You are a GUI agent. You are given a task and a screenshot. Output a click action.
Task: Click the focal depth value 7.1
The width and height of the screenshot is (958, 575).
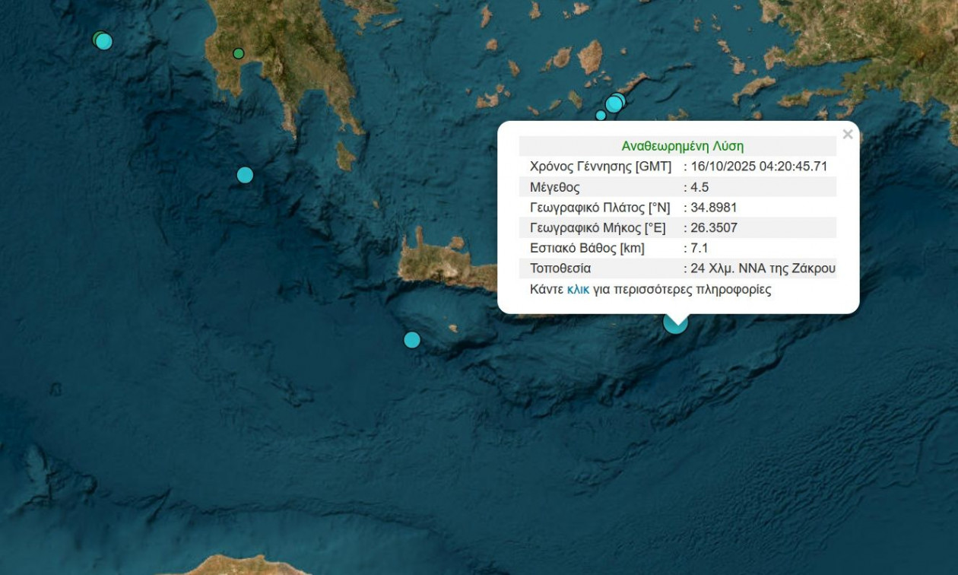[x=699, y=248]
